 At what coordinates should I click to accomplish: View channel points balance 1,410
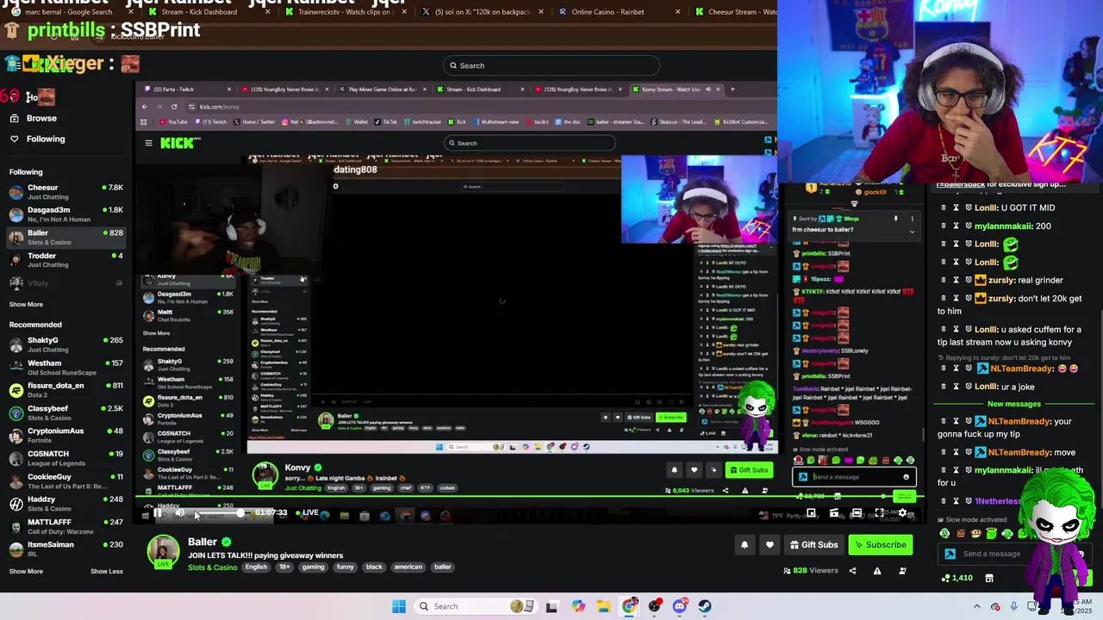(x=957, y=578)
